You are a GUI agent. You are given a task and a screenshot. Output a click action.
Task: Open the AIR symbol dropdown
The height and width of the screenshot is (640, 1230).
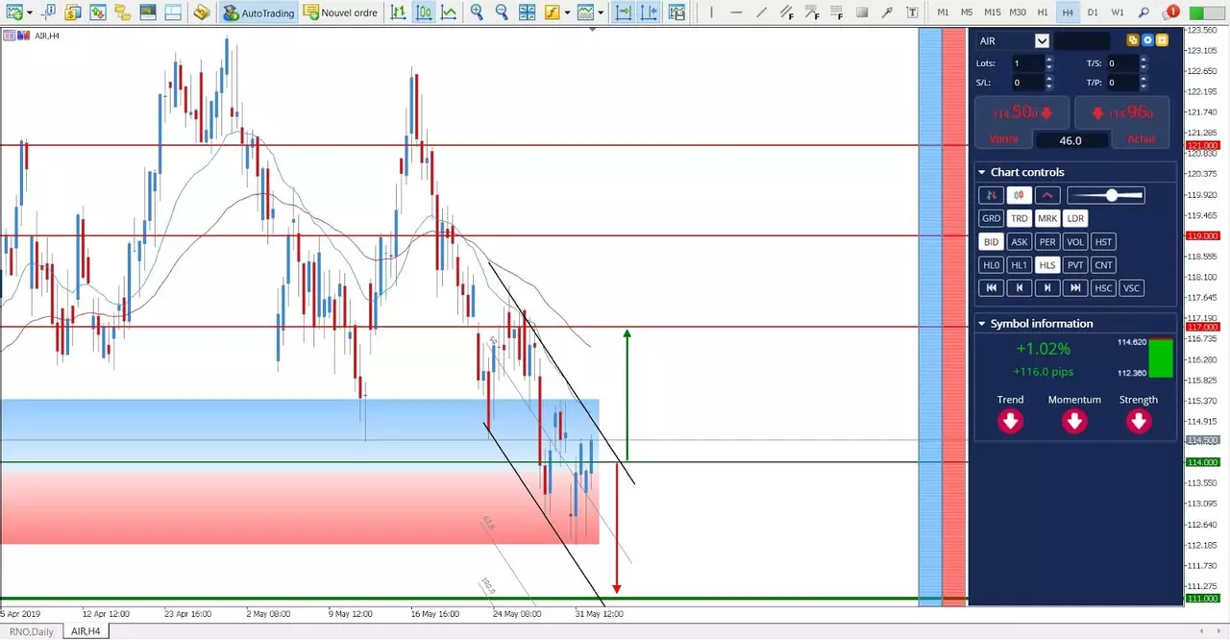coord(1042,40)
